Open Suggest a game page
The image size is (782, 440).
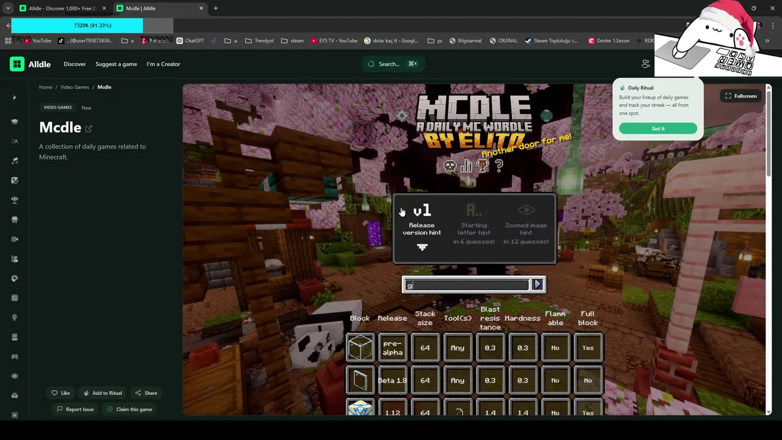tap(116, 64)
